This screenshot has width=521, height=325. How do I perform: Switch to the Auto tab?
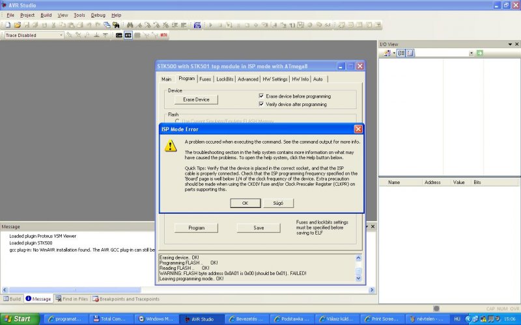pyautogui.click(x=318, y=79)
